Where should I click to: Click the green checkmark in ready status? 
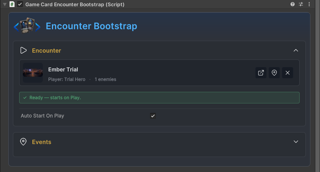pyautogui.click(x=25, y=98)
